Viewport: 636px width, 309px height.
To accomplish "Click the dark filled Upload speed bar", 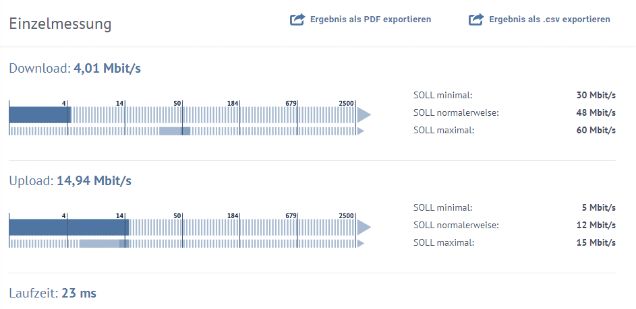I will coord(68,226).
